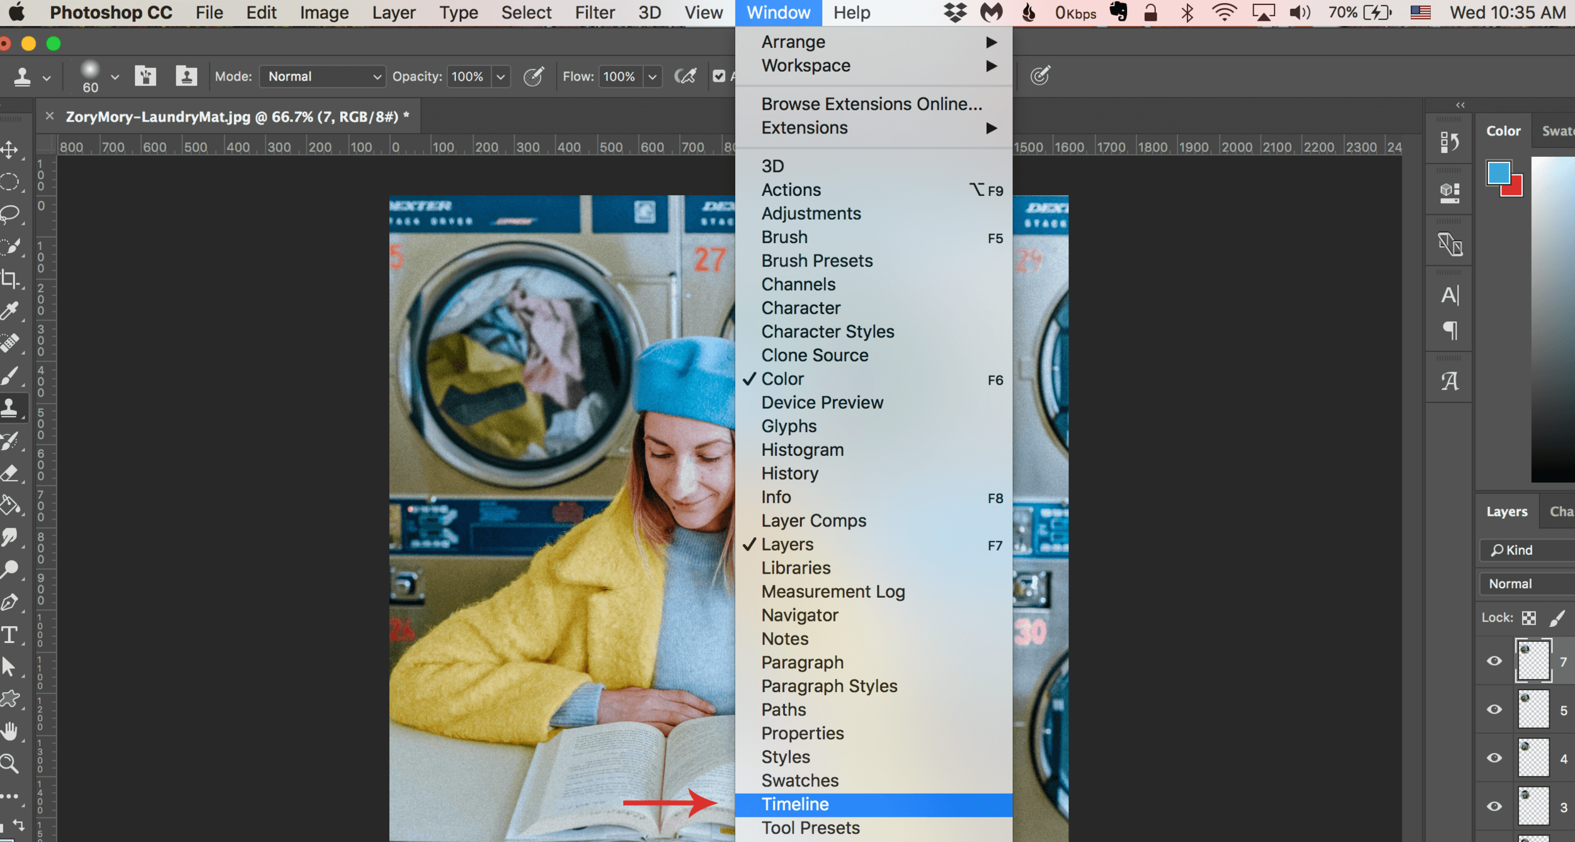Click Browse Extensions Online
The image size is (1575, 842).
874,104
